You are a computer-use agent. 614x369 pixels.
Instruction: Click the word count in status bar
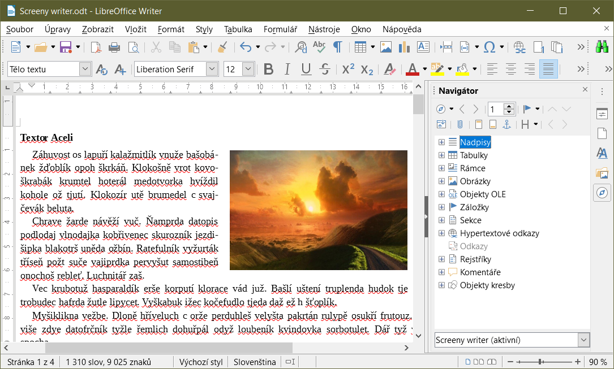(108, 362)
